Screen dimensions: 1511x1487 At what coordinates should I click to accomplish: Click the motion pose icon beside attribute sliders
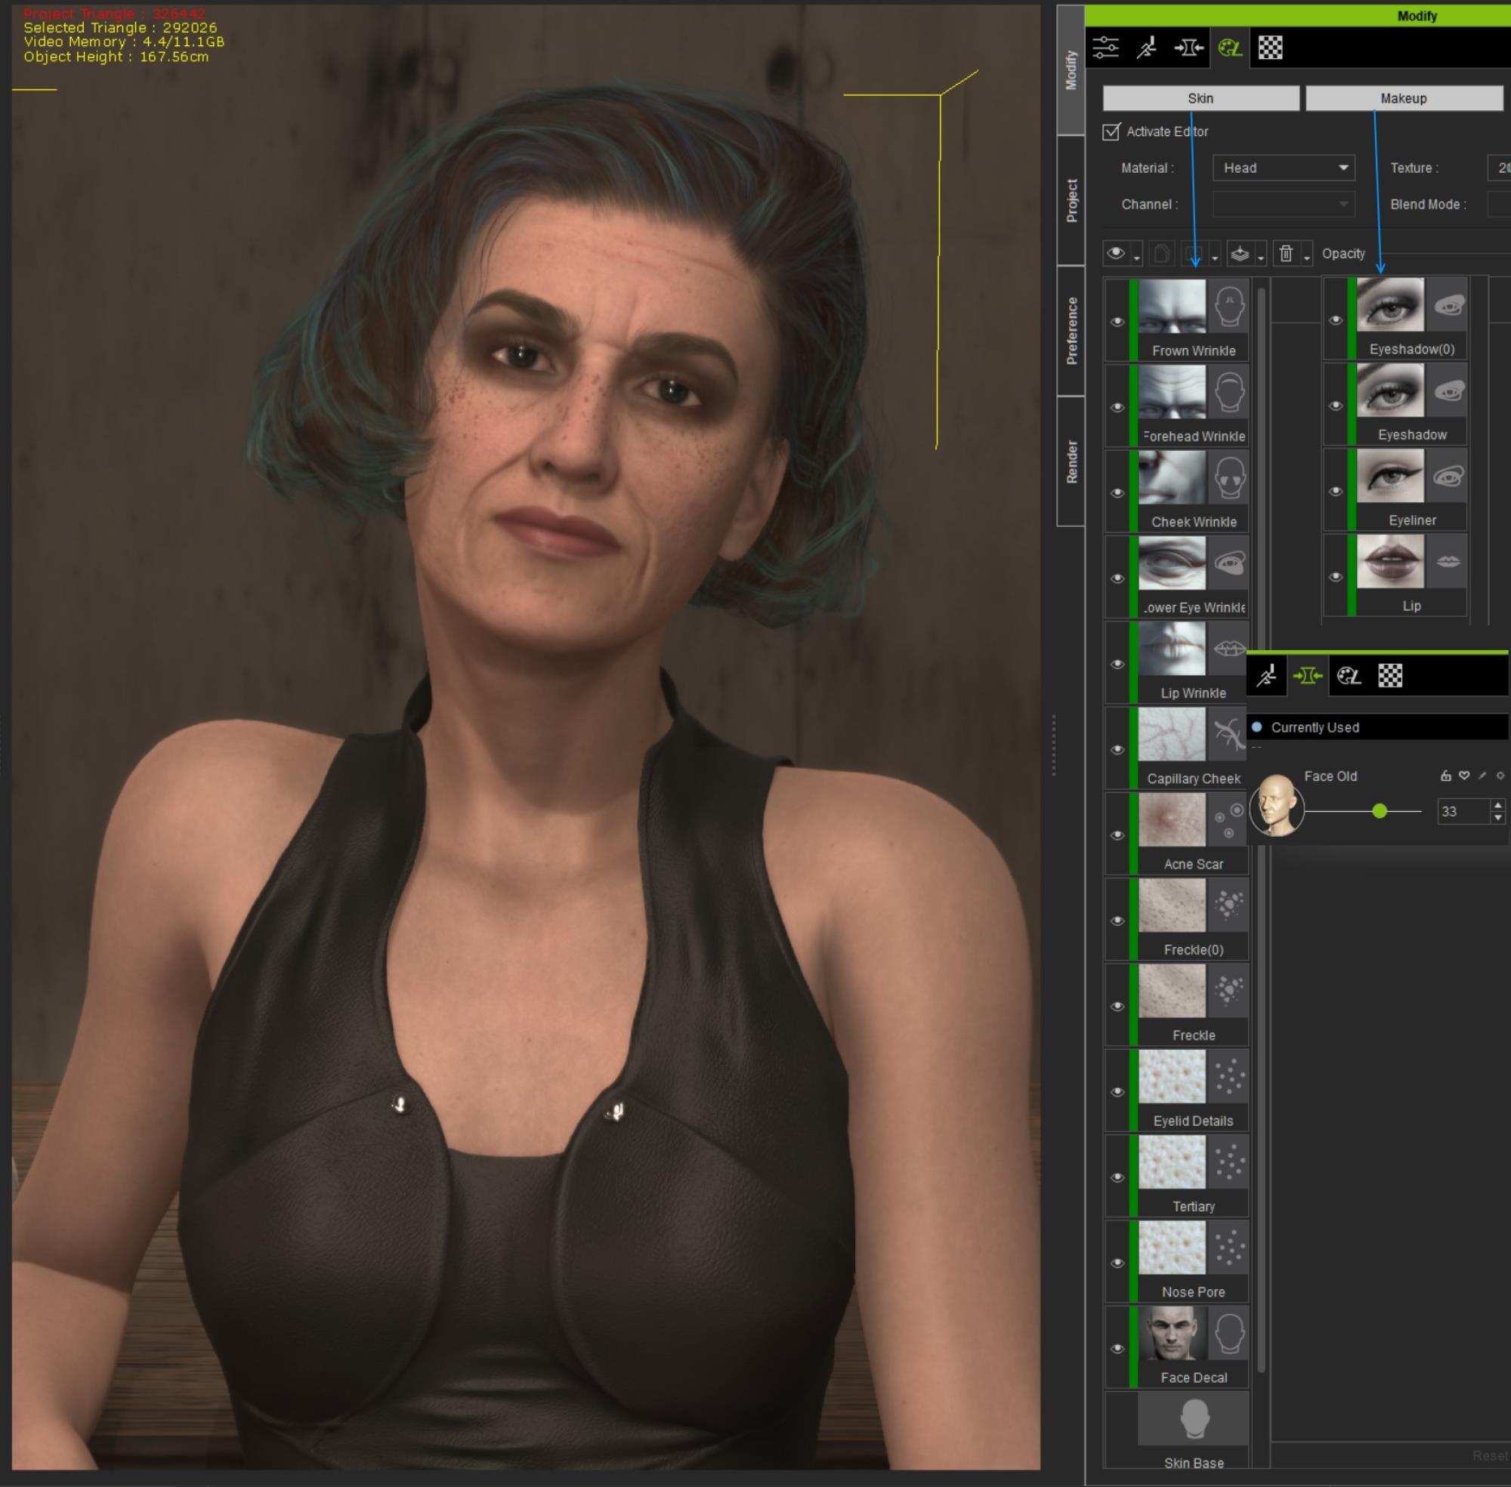click(x=1146, y=48)
